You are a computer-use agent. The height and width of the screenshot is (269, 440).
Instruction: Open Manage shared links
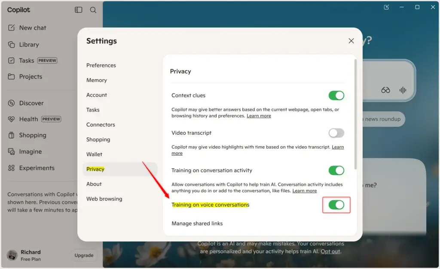pos(197,224)
